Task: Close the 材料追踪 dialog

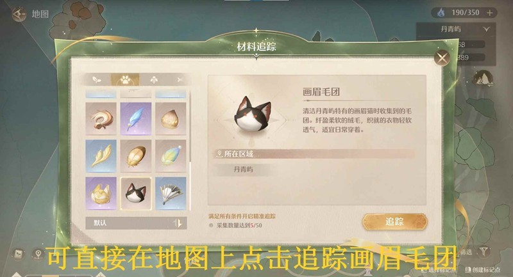Action: (x=442, y=58)
